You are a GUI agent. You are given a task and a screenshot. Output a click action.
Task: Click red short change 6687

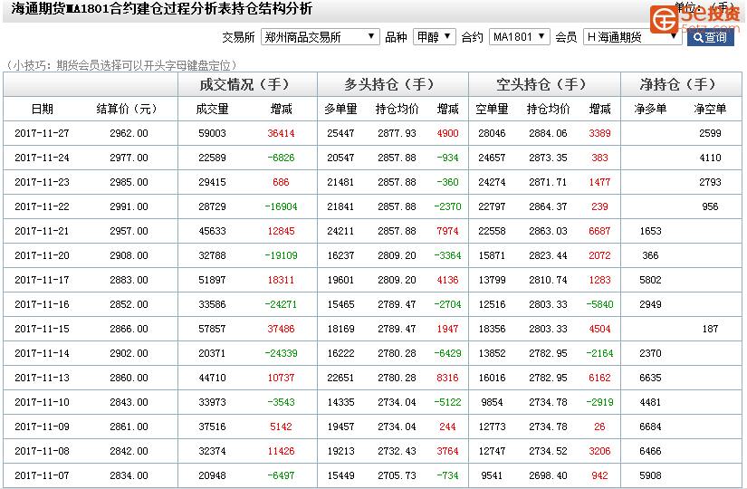pyautogui.click(x=599, y=231)
